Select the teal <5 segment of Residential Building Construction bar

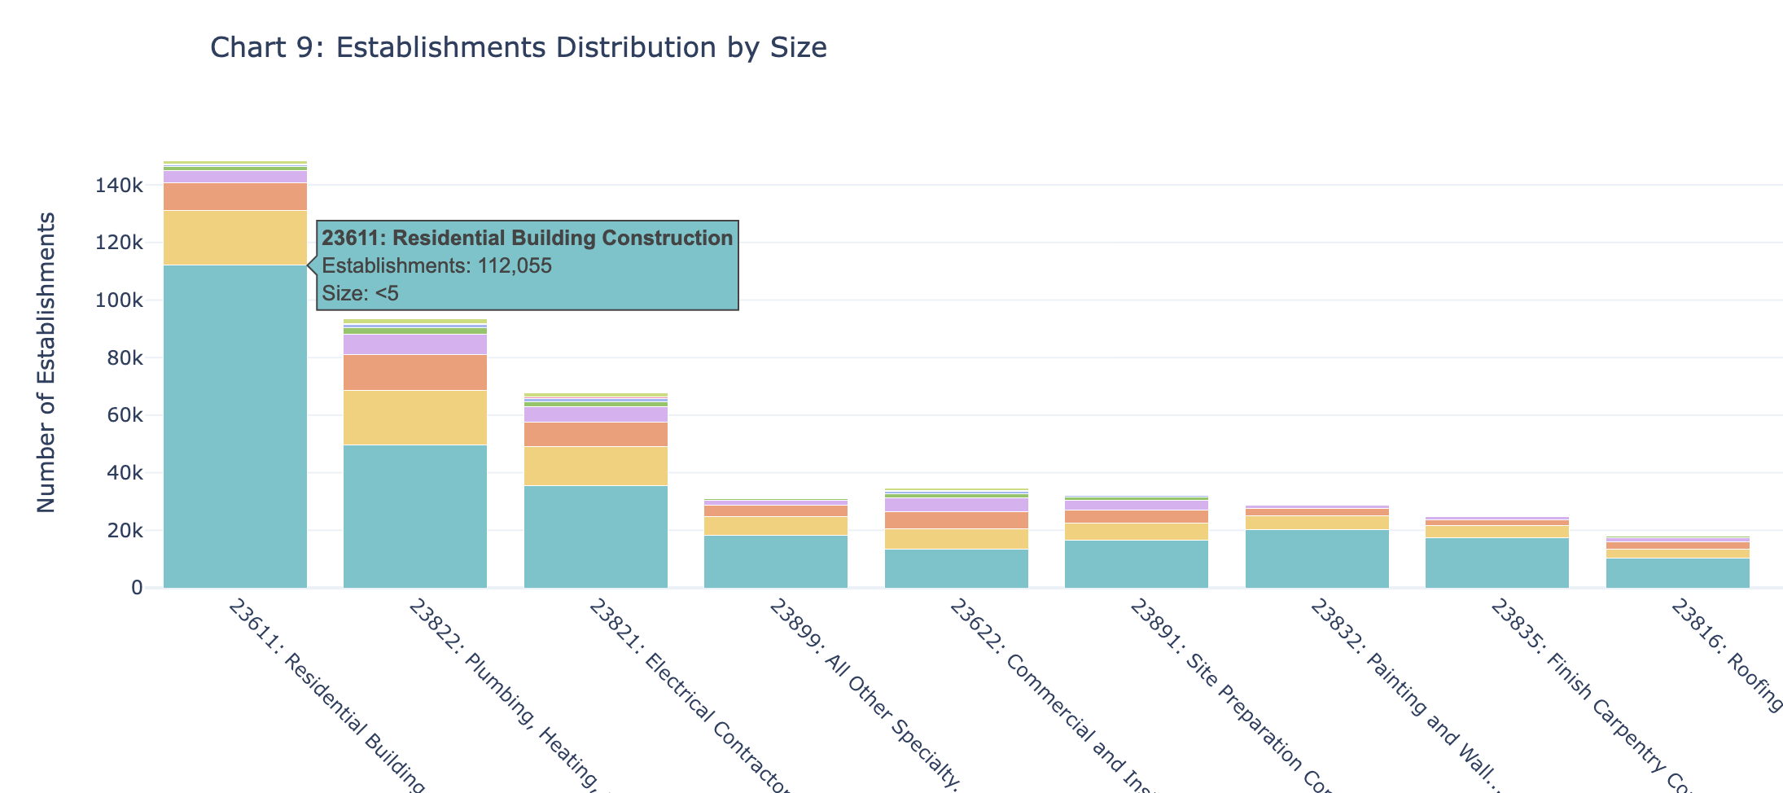[x=234, y=423]
